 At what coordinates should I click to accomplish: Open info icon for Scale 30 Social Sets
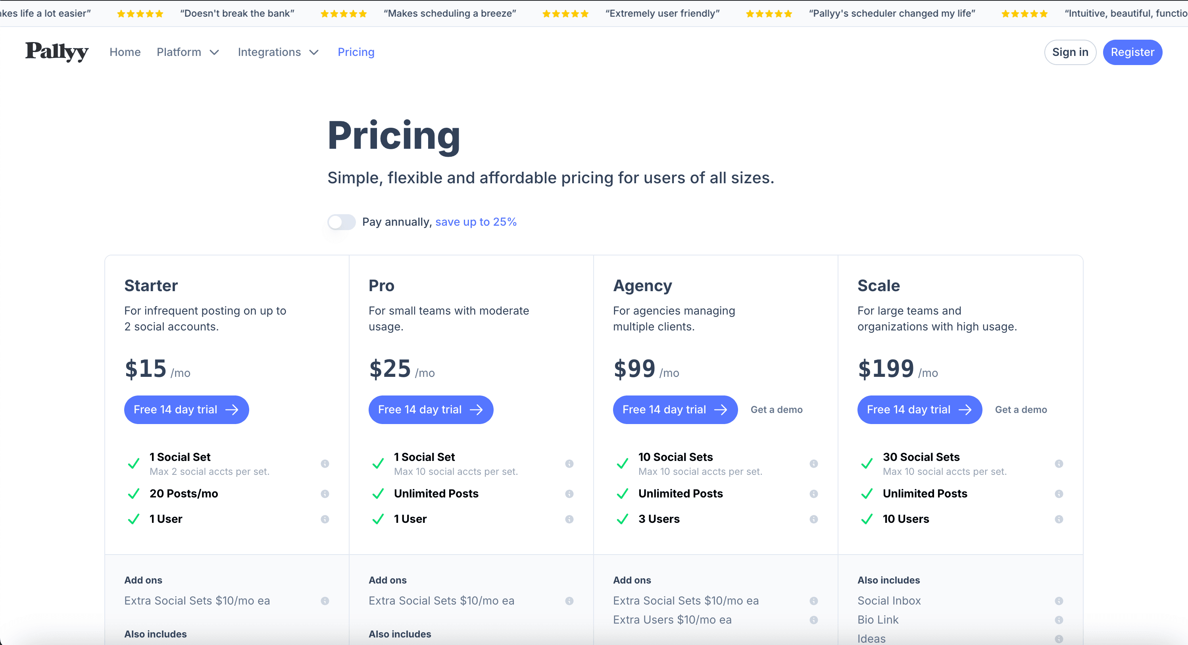pyautogui.click(x=1059, y=463)
